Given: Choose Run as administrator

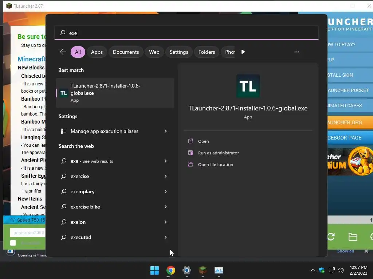Looking at the screenshot, I should 219,153.
